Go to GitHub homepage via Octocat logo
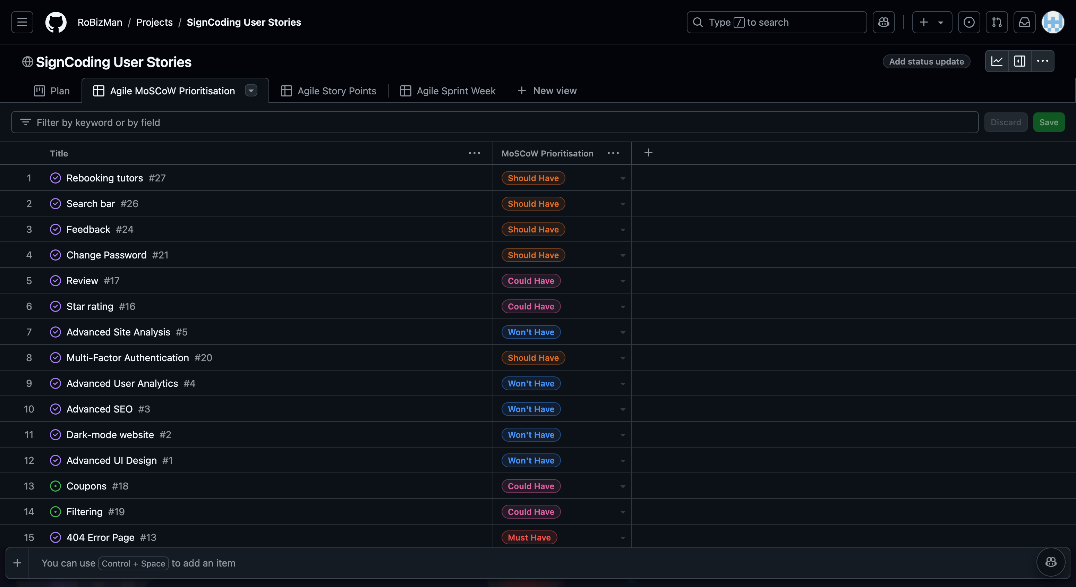Screen dimensions: 1076x587 click(55, 22)
